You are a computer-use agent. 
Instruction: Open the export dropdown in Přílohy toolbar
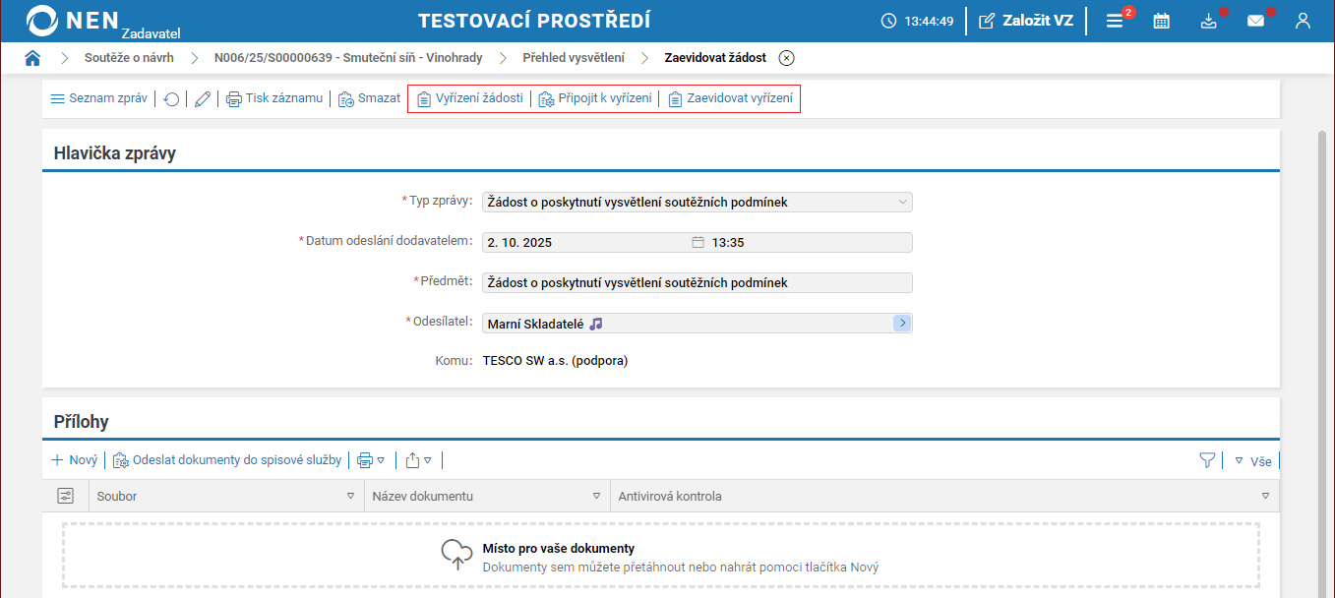click(418, 460)
